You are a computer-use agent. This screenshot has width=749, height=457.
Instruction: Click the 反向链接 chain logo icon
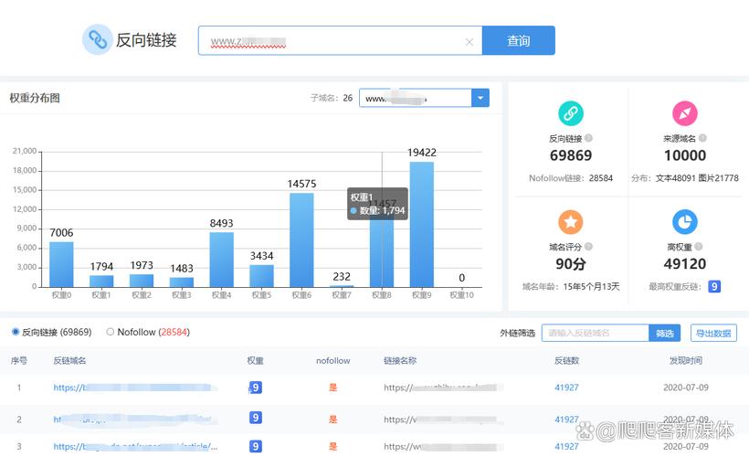97,39
